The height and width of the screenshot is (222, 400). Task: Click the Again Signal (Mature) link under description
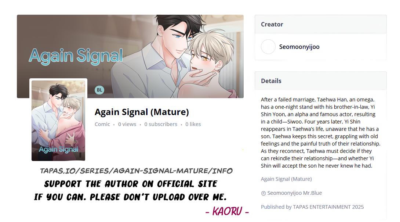286,179
